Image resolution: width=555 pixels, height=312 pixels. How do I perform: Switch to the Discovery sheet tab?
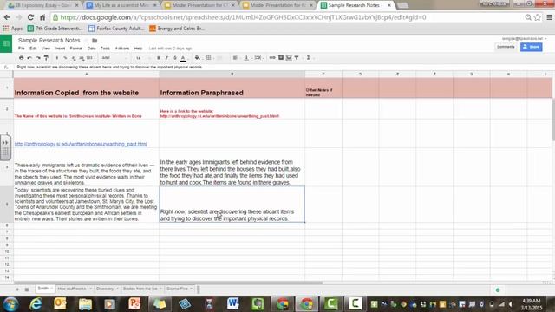click(x=105, y=289)
